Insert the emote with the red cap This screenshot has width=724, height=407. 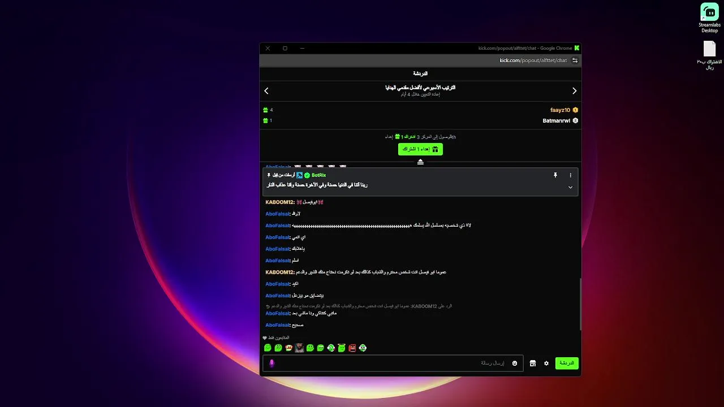tap(288, 348)
